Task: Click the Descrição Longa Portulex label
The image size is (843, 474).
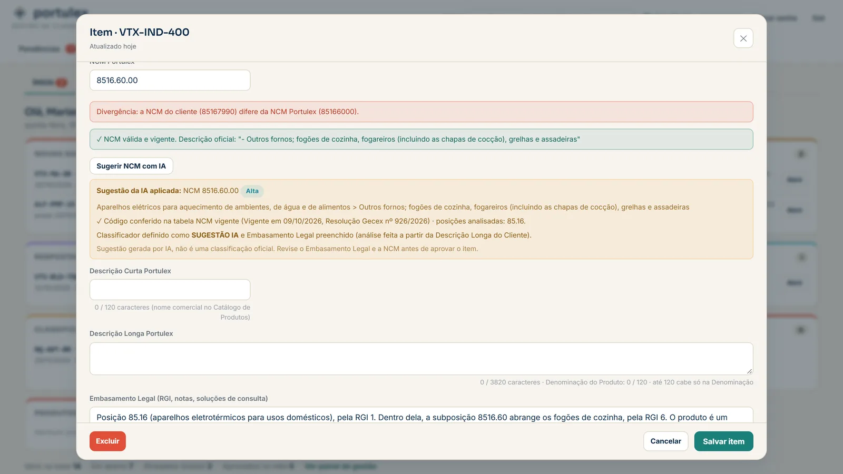Action: (131, 334)
